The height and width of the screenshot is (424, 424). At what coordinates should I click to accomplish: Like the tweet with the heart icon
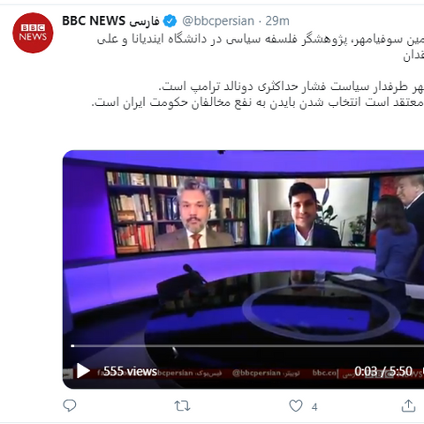[x=296, y=405]
